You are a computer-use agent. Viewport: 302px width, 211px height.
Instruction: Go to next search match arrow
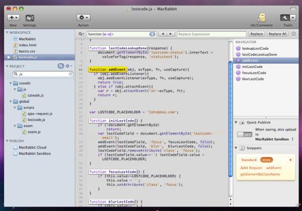click(x=171, y=34)
